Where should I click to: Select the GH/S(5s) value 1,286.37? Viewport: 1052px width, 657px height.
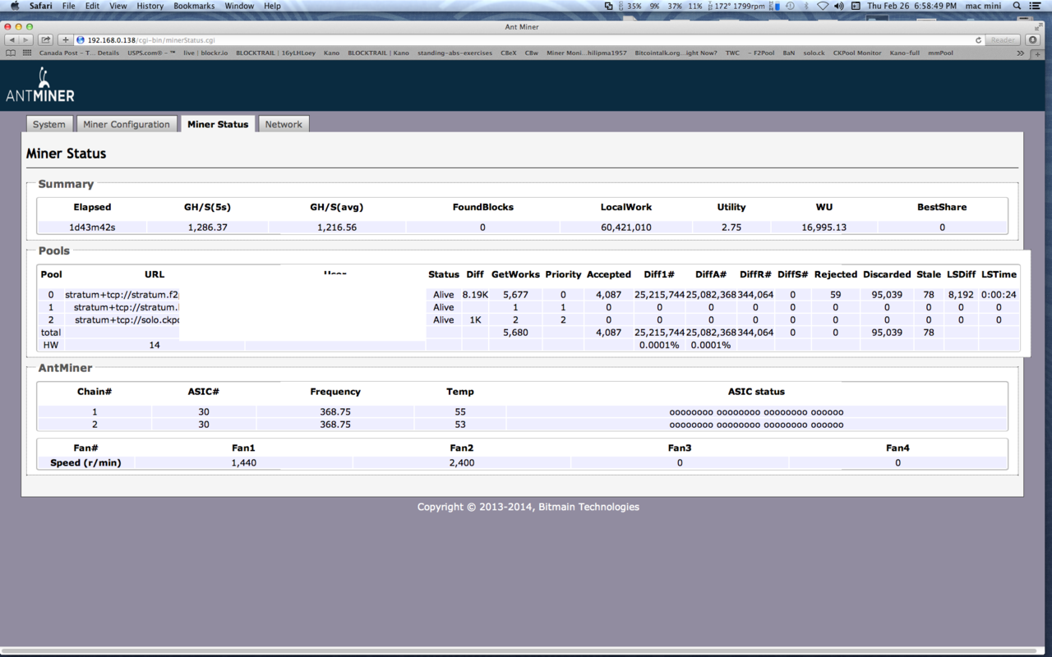click(206, 227)
